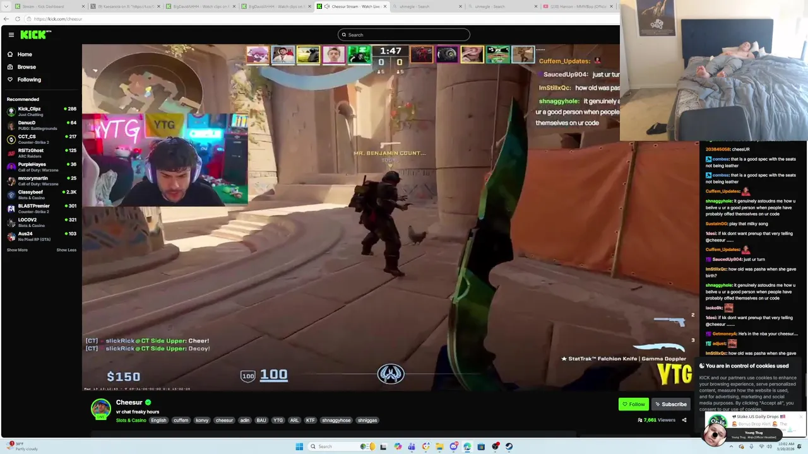Open the recommended channel mrcorymartin
Screen dimensions: 808x454
(40, 181)
